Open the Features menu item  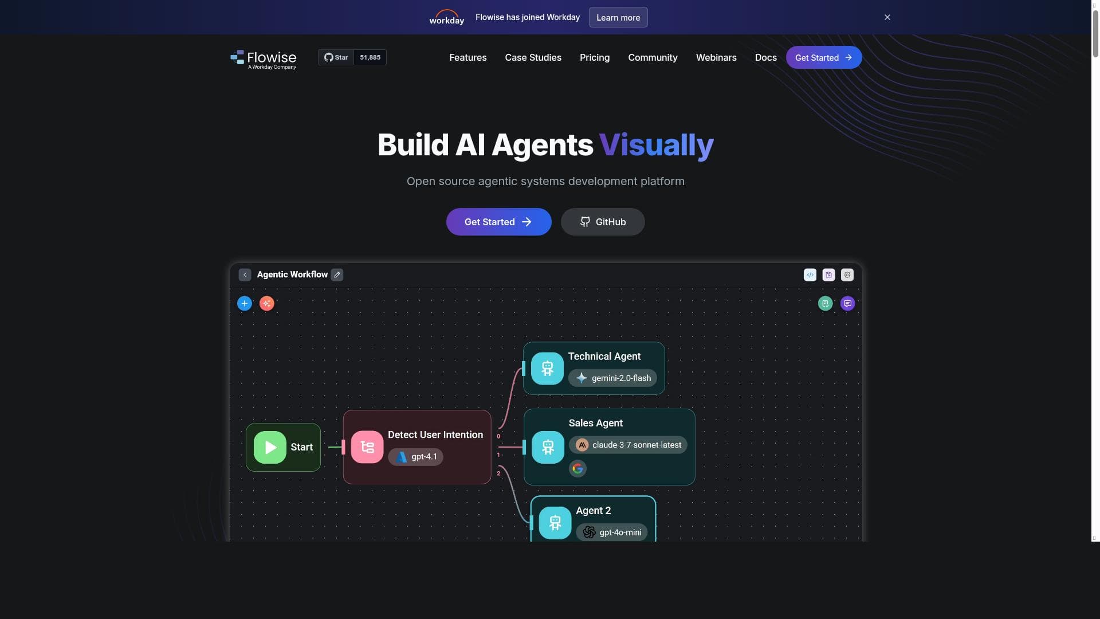coord(468,57)
